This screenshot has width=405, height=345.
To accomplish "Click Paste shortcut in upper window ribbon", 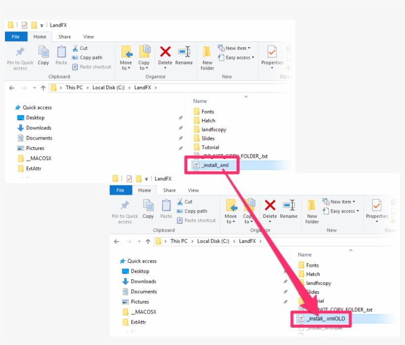I will coord(92,67).
